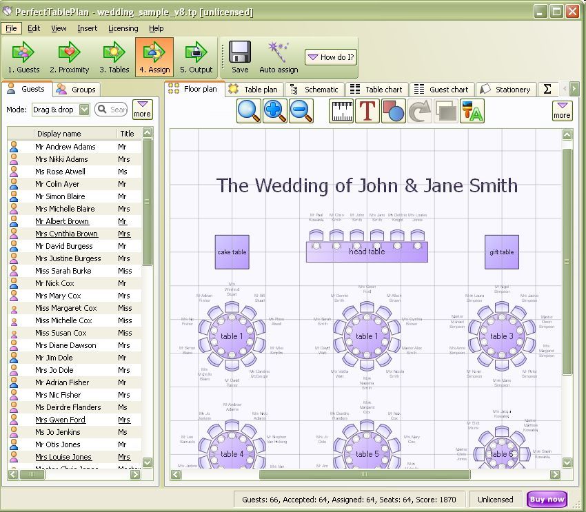Zoom out of the floor plan
This screenshot has width=586, height=512.
[301, 111]
